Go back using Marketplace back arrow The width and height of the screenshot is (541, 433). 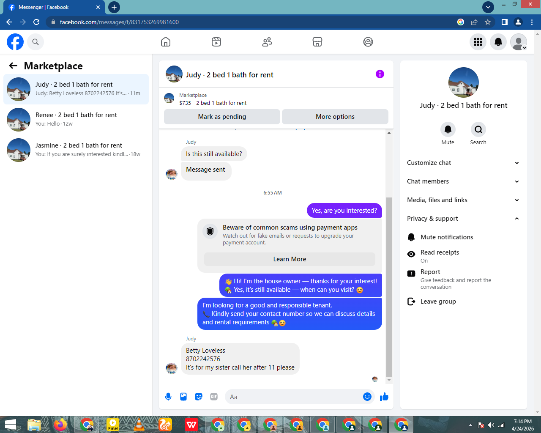coord(13,66)
